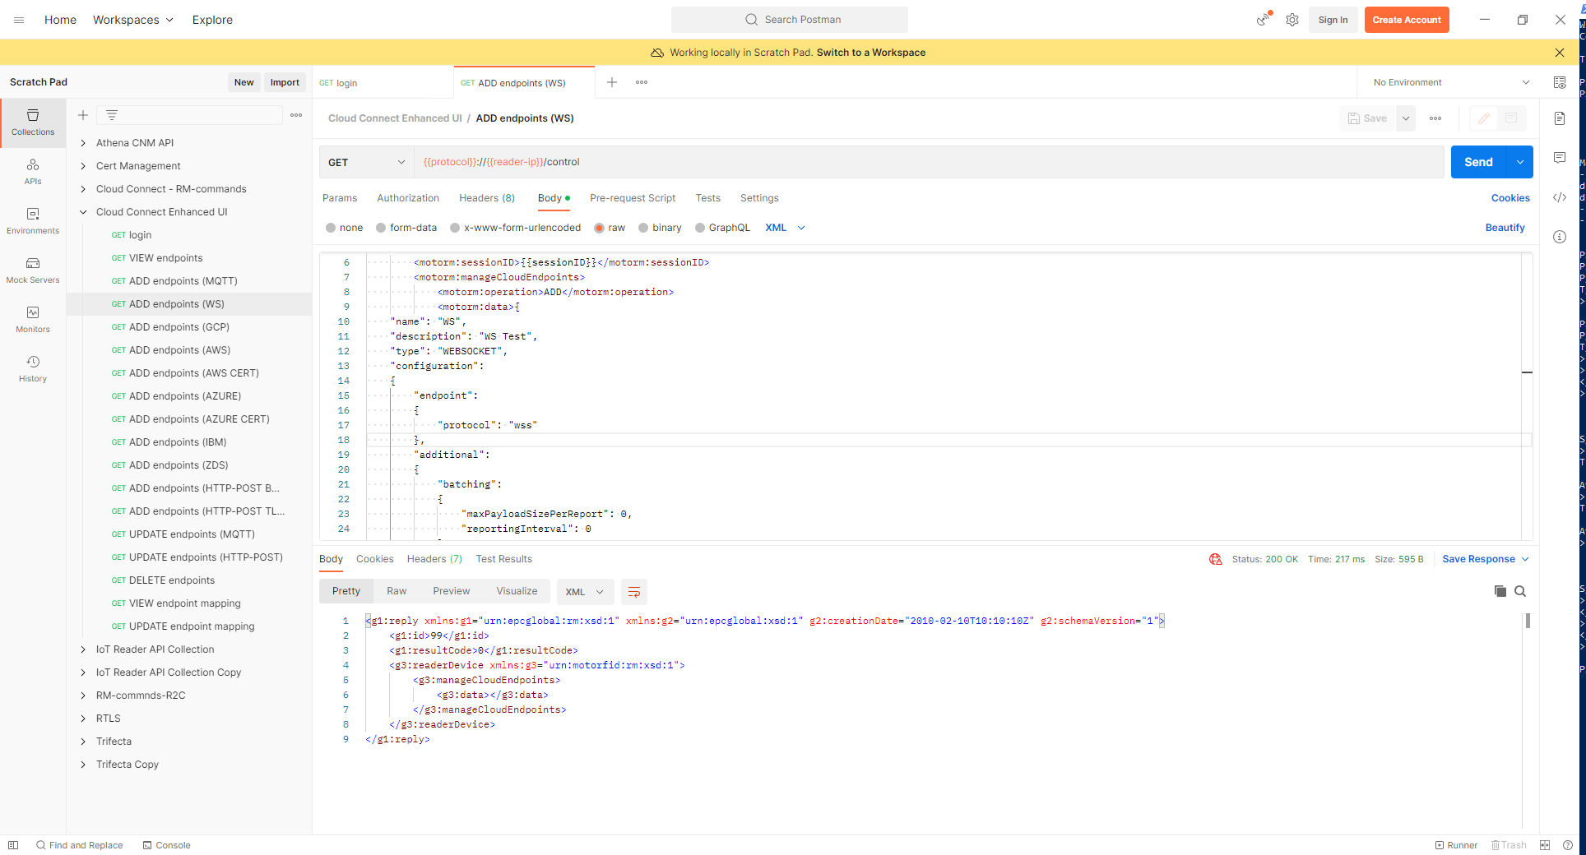Open the Save Response dropdown
Screen dimensions: 1586x855
1486,559
